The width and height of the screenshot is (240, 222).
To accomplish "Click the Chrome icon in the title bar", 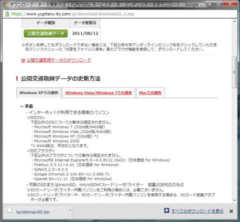I will click(x=5, y=4).
